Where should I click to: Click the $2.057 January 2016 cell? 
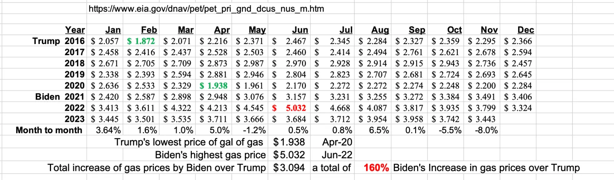(x=105, y=41)
